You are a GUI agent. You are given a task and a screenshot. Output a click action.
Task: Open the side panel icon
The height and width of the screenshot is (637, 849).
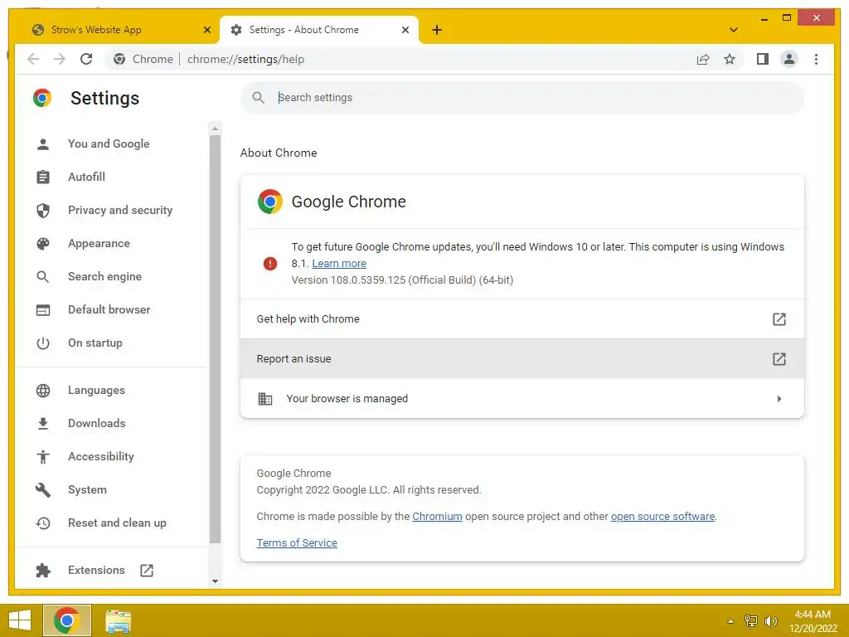coord(763,59)
